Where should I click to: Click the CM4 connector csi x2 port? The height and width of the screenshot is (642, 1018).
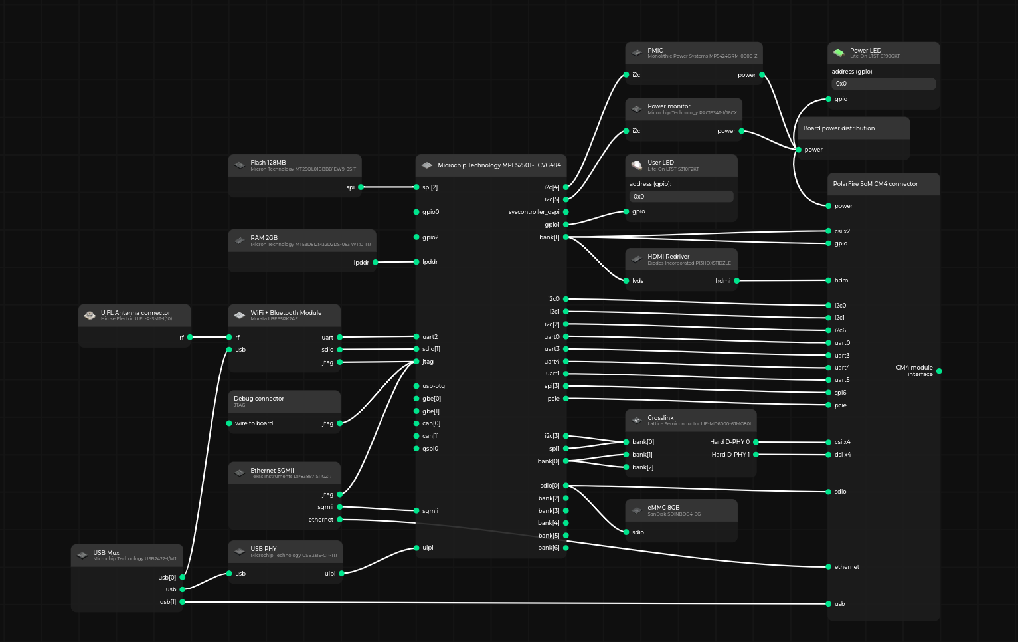click(828, 231)
